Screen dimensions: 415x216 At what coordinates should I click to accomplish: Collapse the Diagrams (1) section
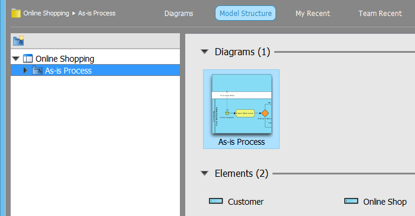click(x=205, y=52)
